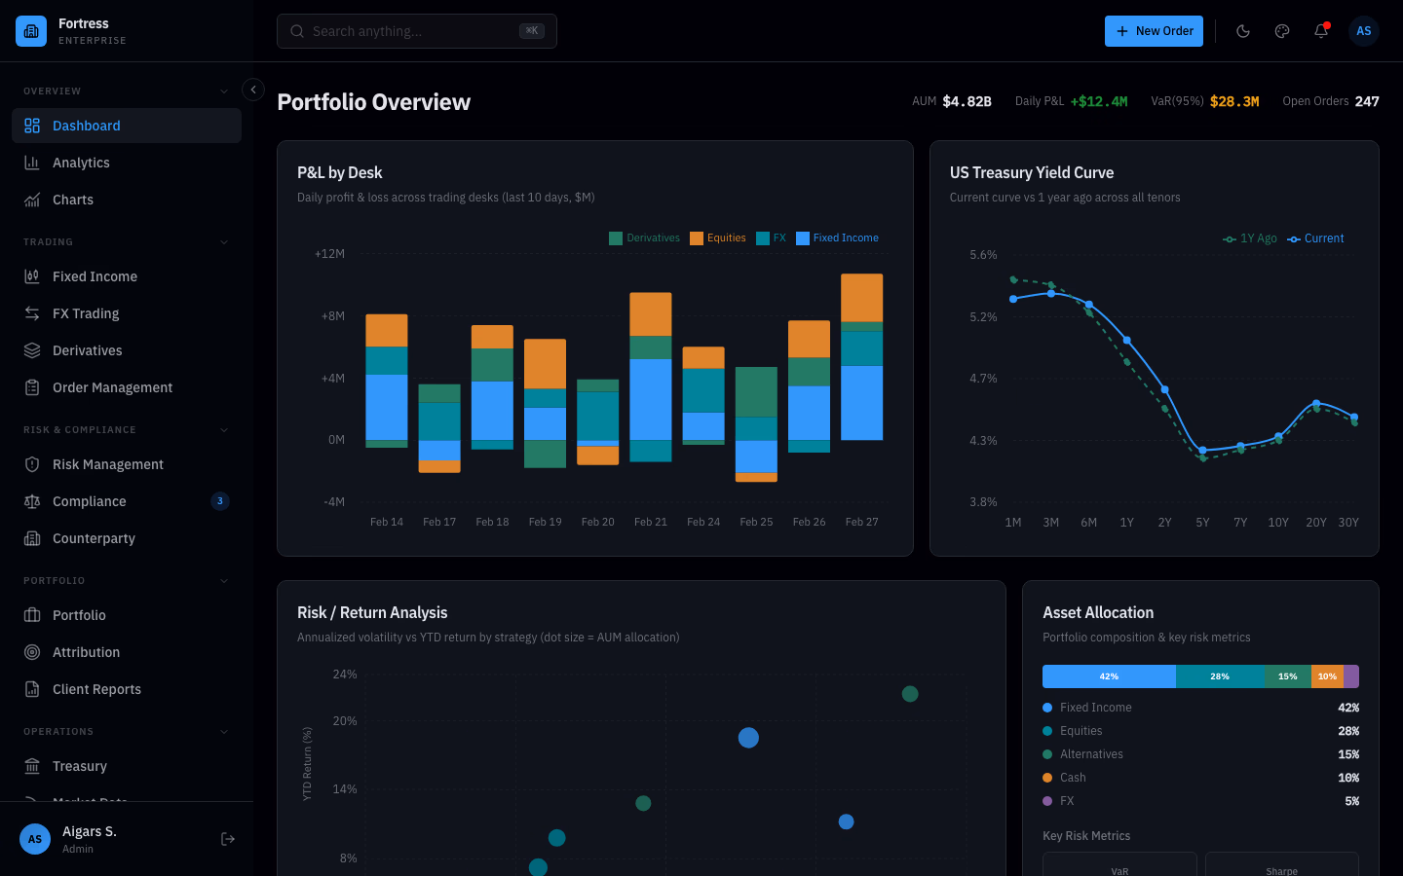Collapse the Overview section chevron
1403x876 pixels.
coord(224,91)
